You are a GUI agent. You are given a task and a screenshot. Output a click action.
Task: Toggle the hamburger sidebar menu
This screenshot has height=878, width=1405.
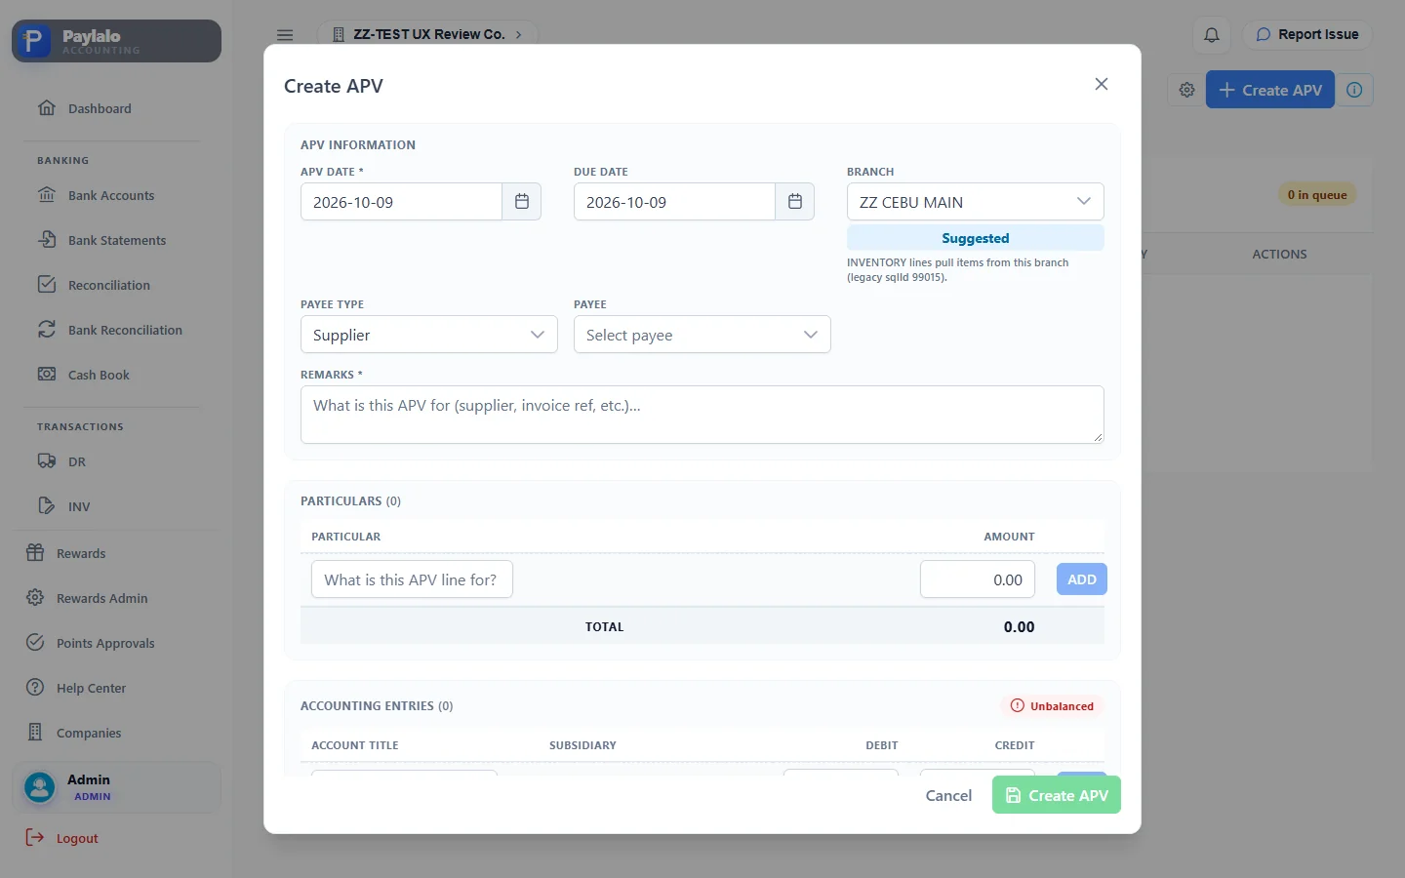coord(285,35)
